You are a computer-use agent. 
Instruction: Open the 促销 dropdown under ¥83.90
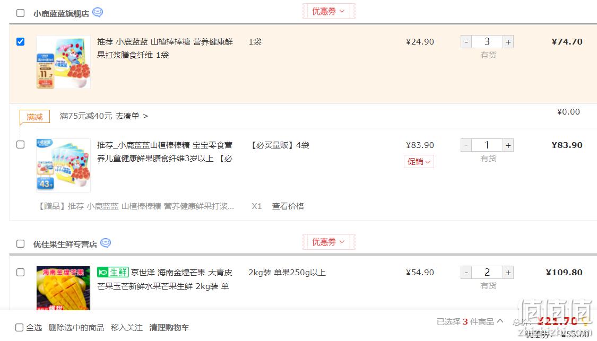[419, 161]
